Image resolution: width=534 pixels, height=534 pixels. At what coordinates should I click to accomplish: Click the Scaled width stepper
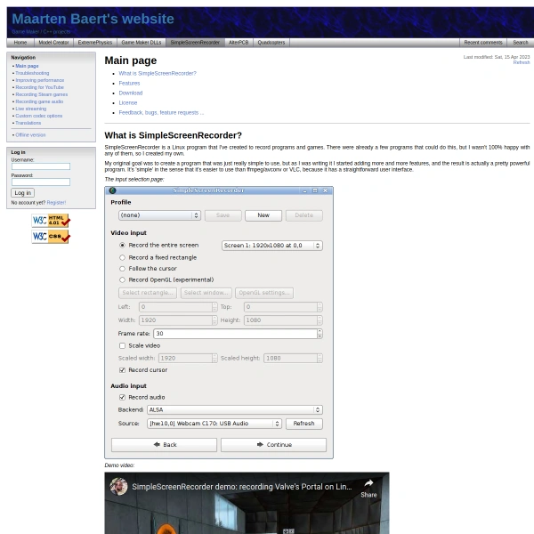click(x=214, y=359)
